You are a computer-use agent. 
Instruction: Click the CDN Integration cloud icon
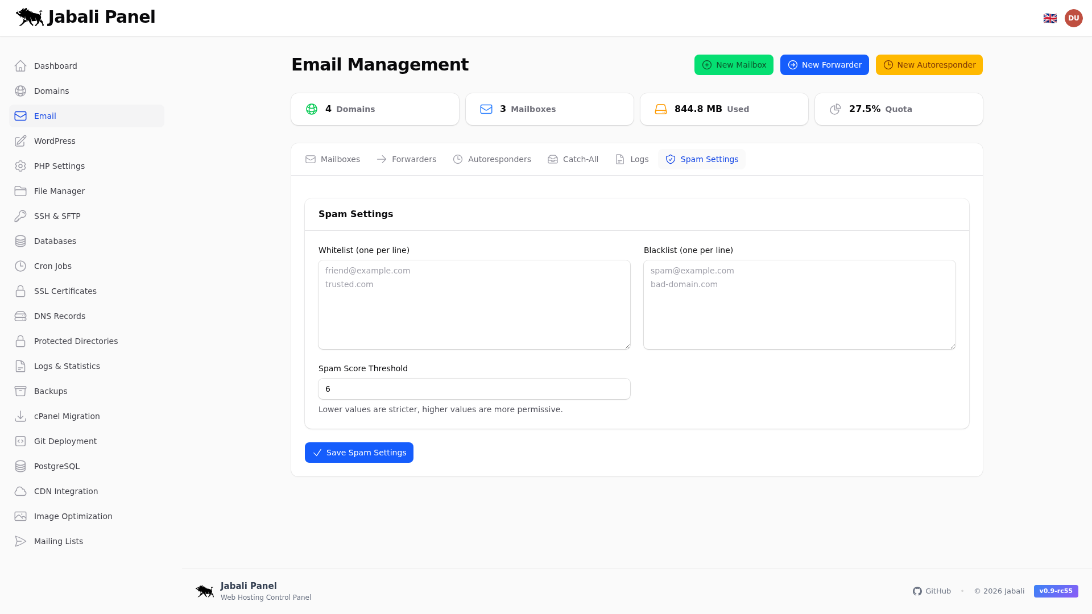click(x=20, y=491)
